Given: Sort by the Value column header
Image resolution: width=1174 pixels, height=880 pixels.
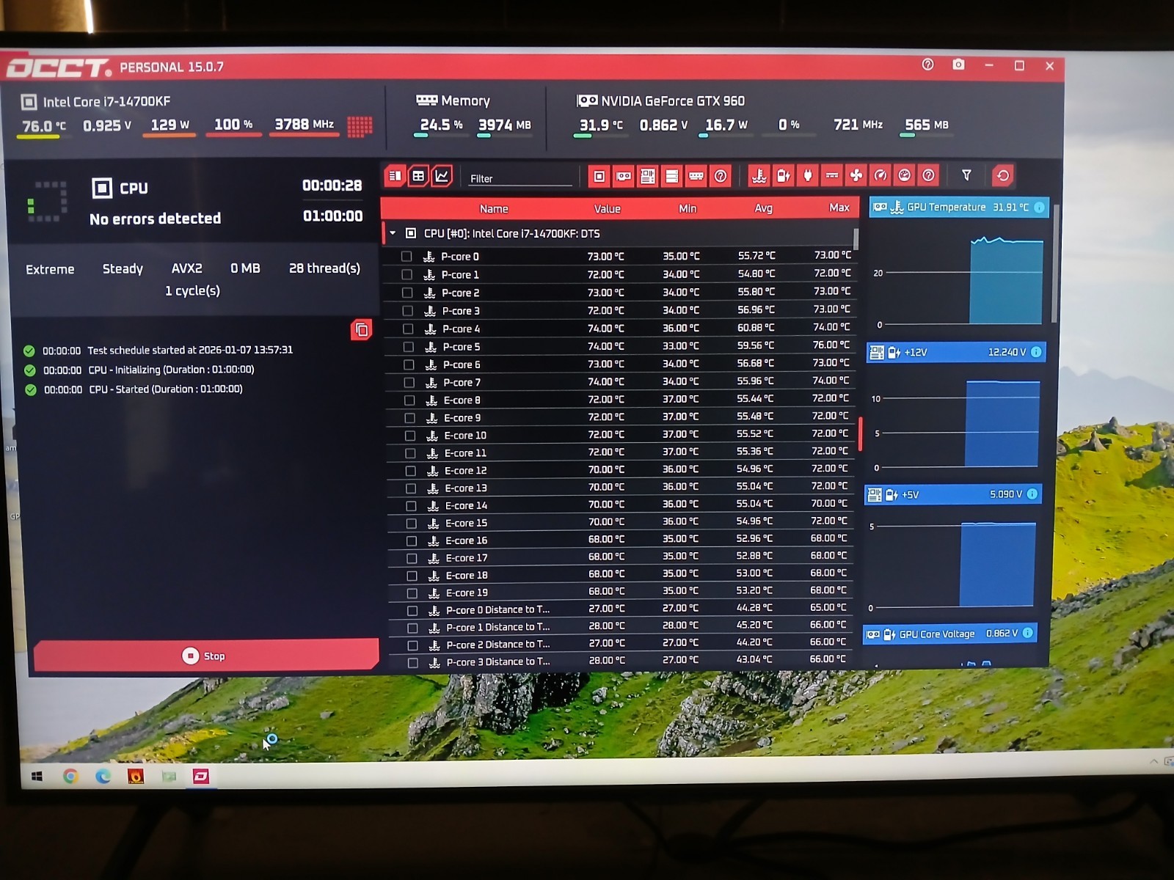Looking at the screenshot, I should point(608,209).
